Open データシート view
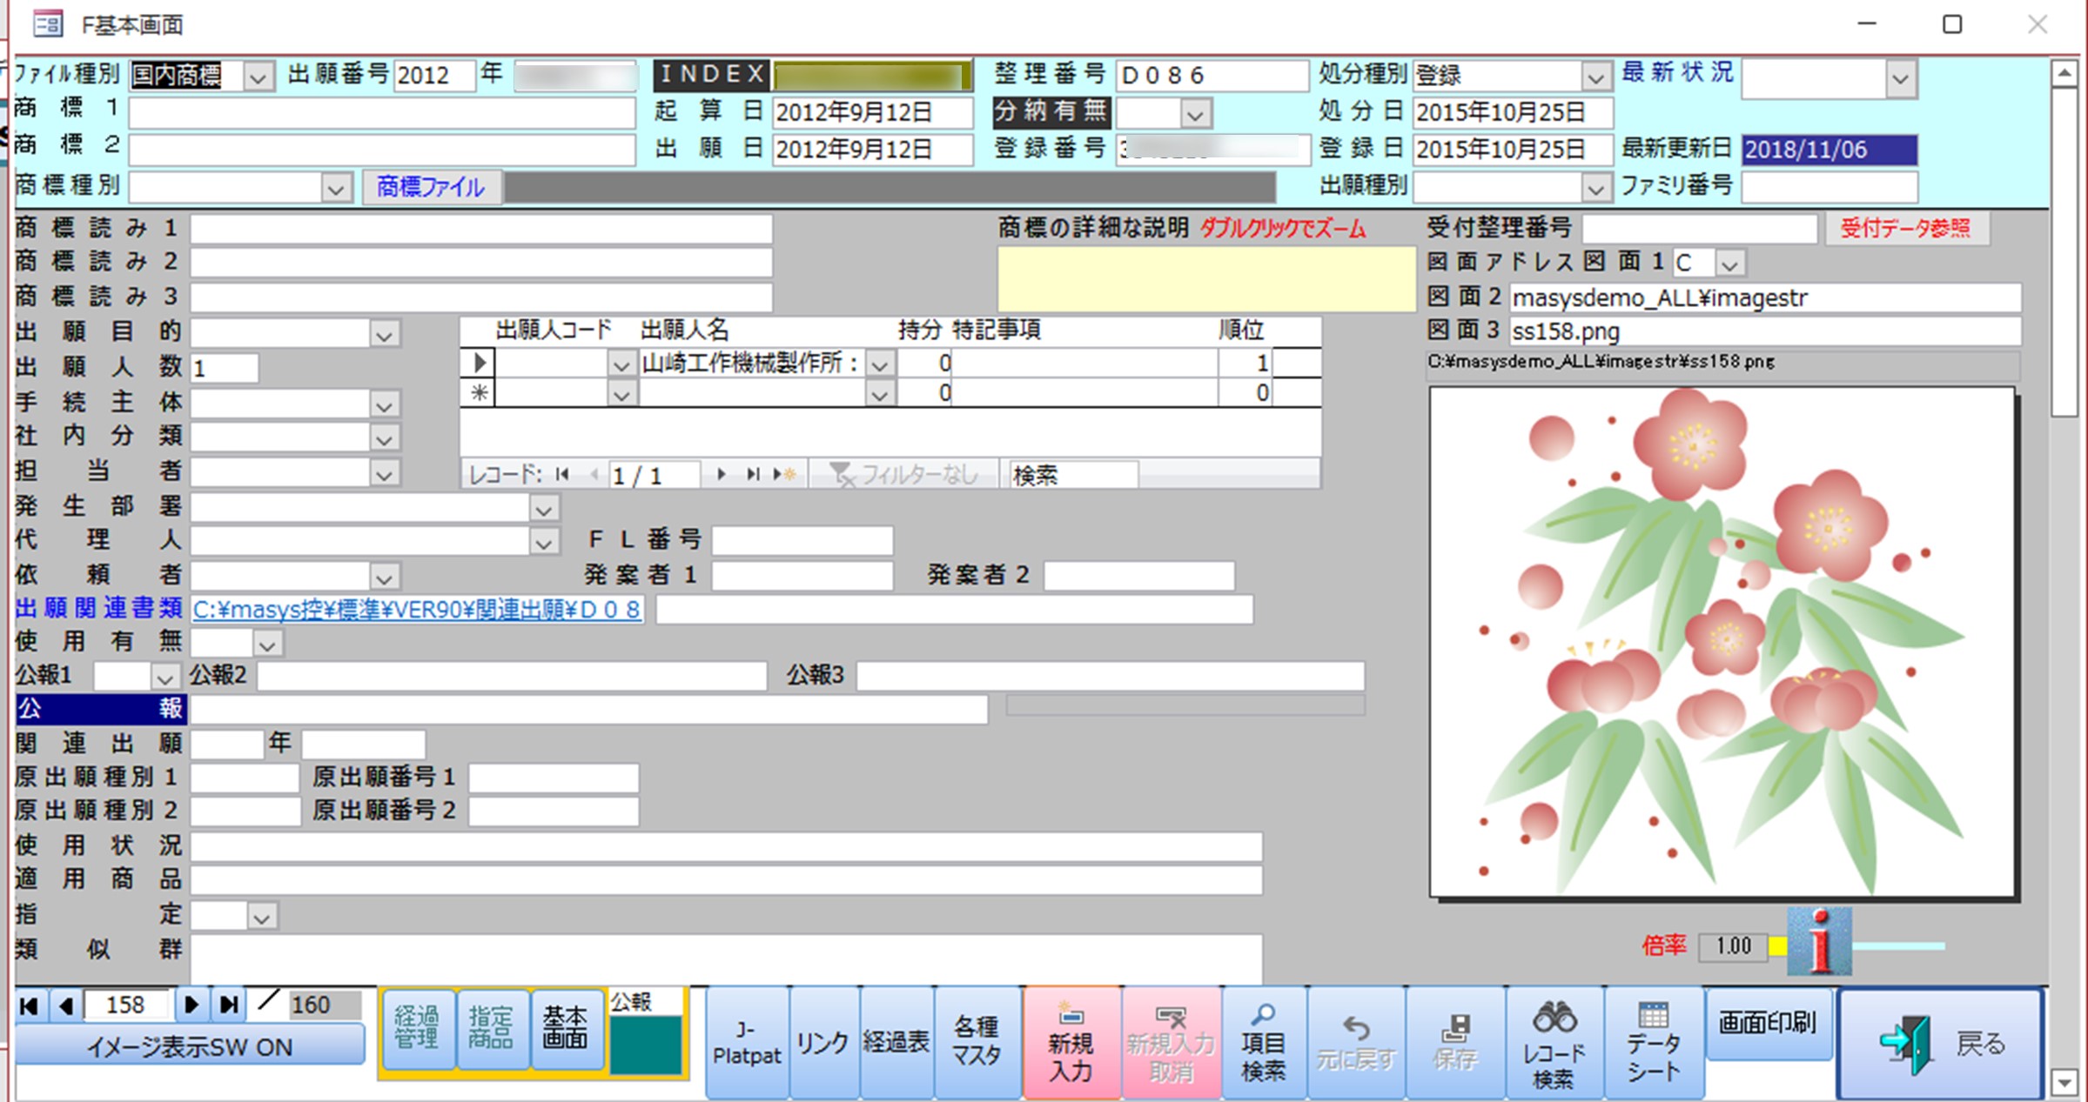Screen dimensions: 2088x1102 coord(1653,1045)
